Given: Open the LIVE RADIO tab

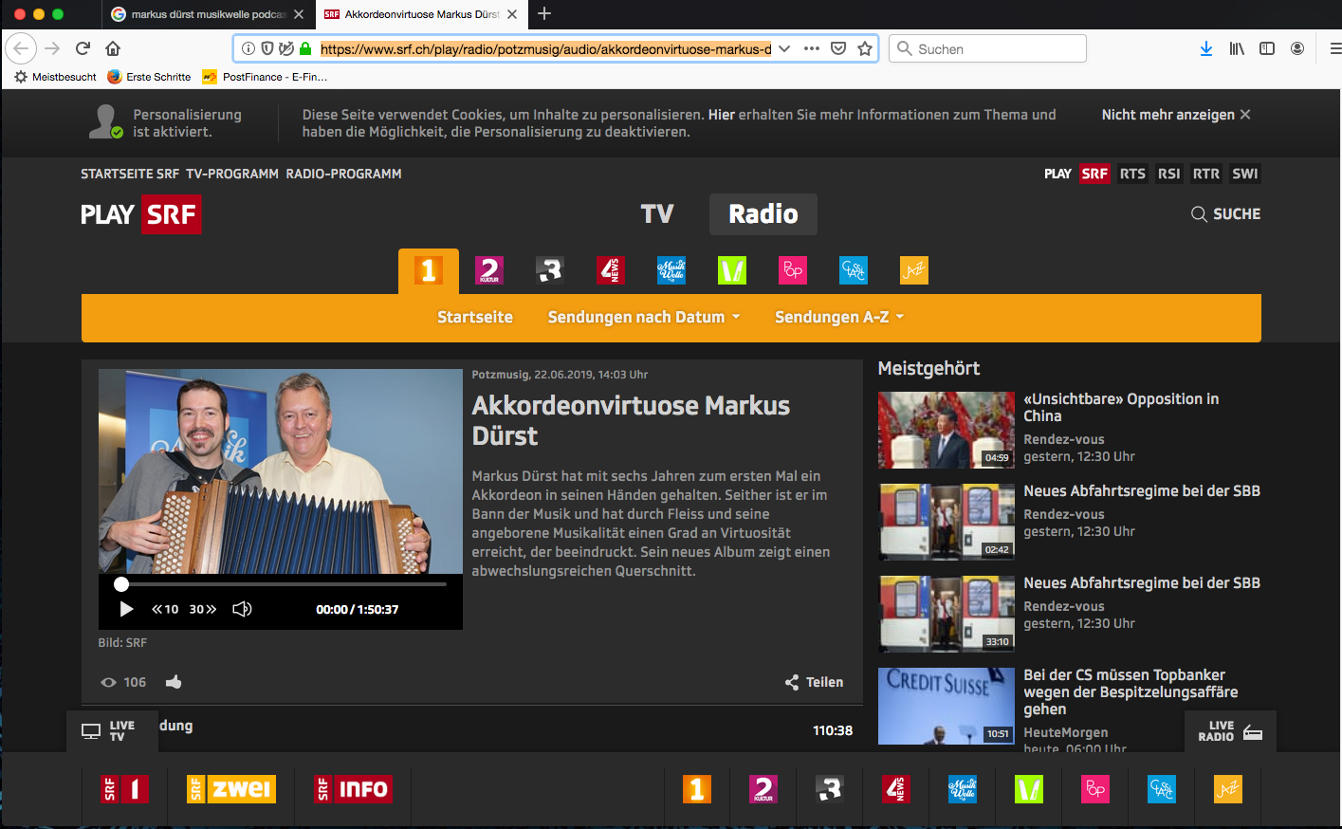Looking at the screenshot, I should 1230,731.
